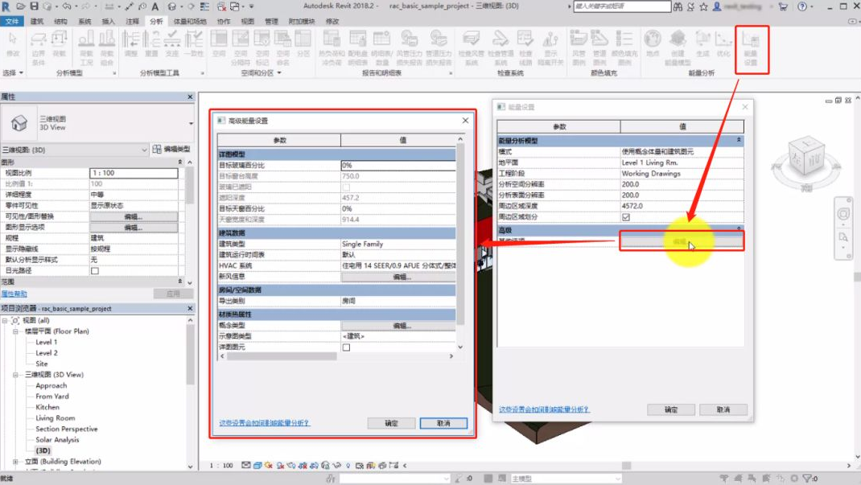Click the 属性帮助 link in Properties panel
Viewport: 861px width, 485px height.
[14, 294]
